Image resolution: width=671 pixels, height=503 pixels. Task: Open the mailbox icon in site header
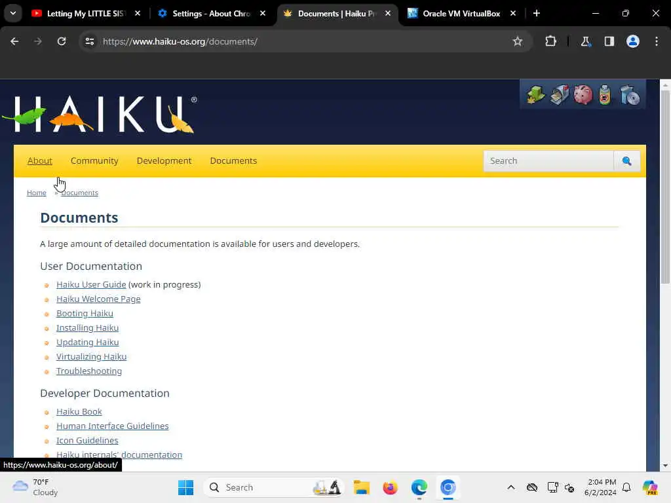(560, 94)
